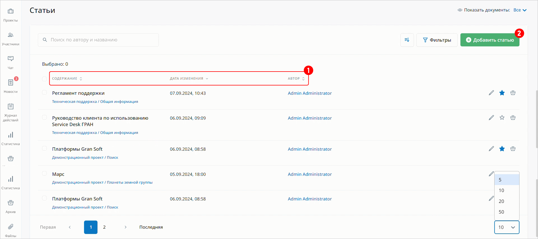Viewport: 538px width, 239px height.
Task: Pick 20 items per page
Action: click(507, 201)
